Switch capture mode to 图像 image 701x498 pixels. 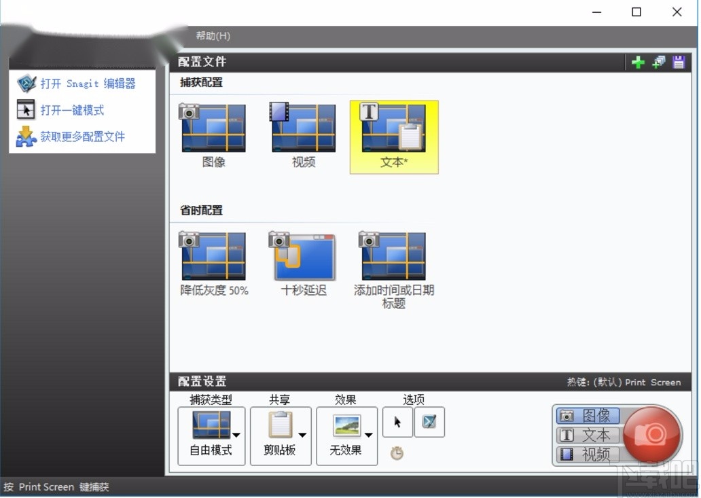pos(588,416)
